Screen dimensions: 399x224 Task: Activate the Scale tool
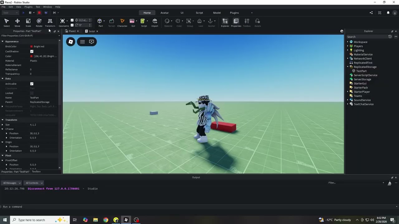tap(28, 22)
